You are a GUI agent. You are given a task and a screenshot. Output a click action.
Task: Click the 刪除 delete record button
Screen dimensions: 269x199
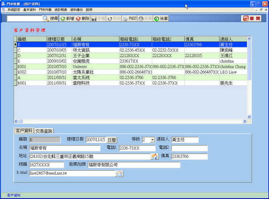tap(83, 18)
